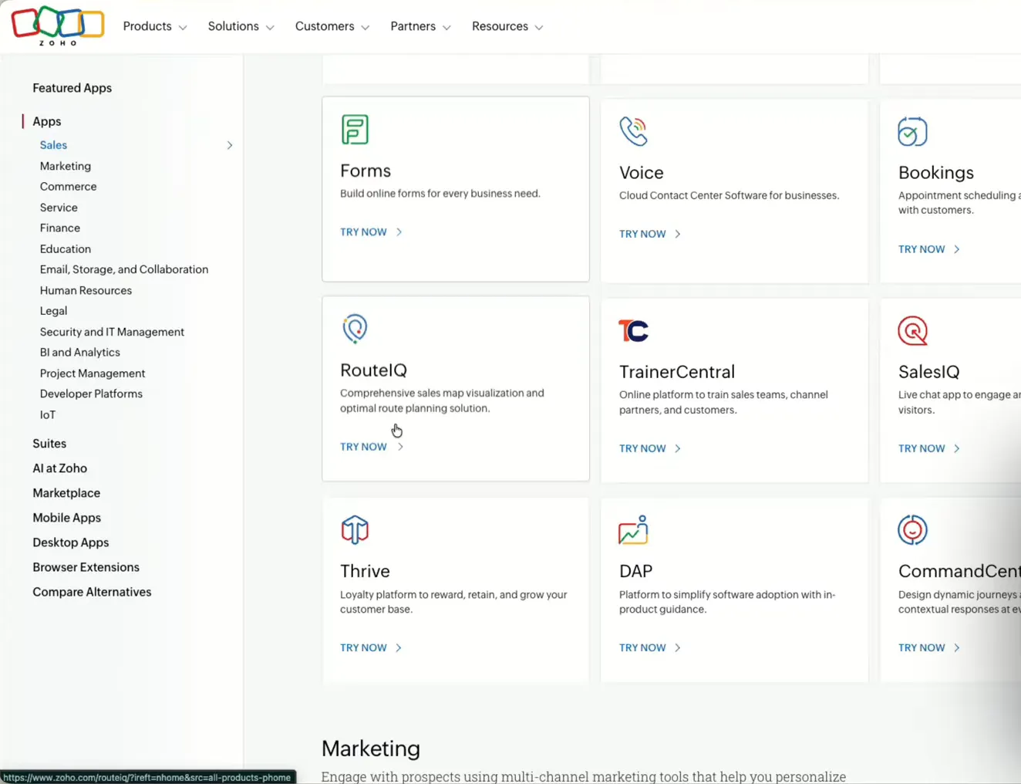Image resolution: width=1021 pixels, height=784 pixels.
Task: Open Desktop Apps section
Action: click(x=70, y=542)
